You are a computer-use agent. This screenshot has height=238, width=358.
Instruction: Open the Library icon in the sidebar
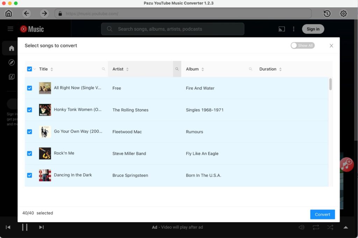pos(11,77)
